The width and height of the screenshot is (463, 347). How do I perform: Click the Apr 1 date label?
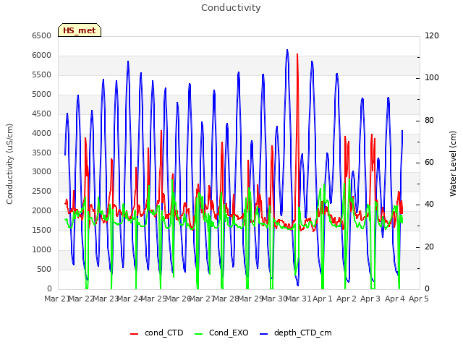[323, 299]
